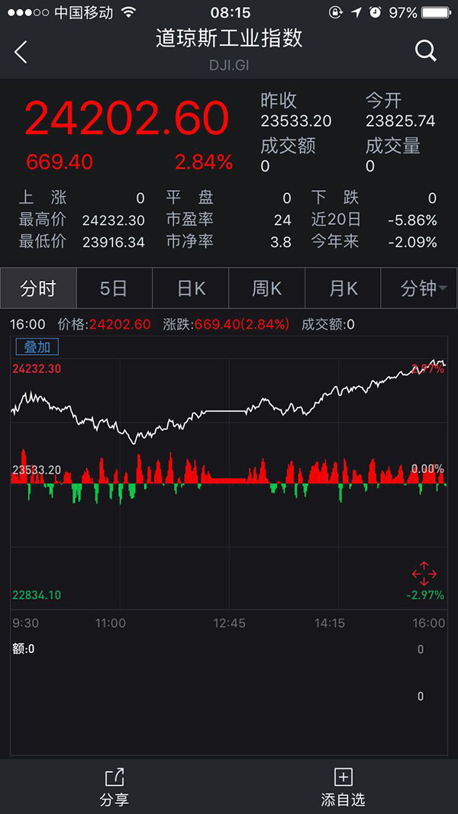This screenshot has height=814, width=458.
Task: Click the 成交量 label in header stats
Action: click(x=392, y=146)
